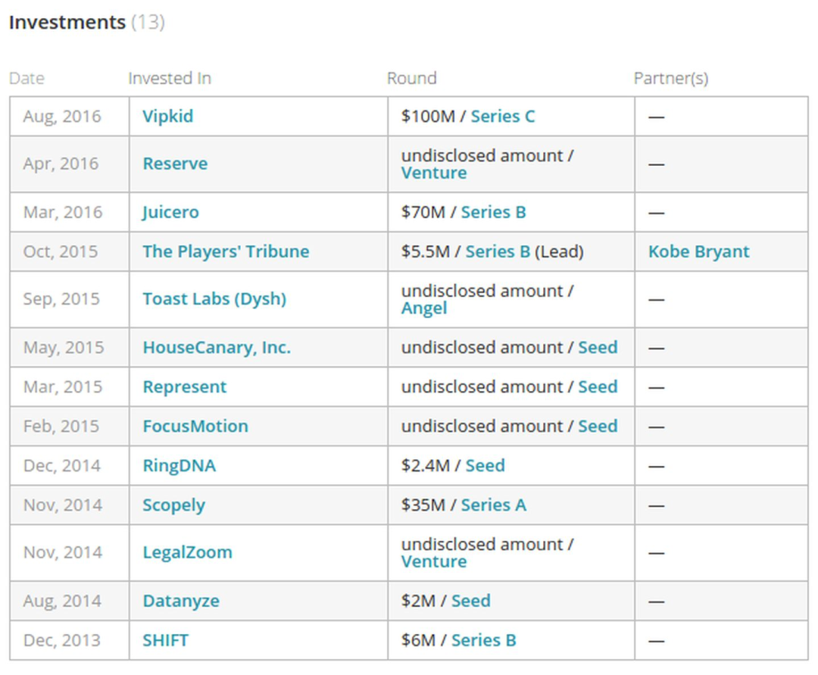This screenshot has width=818, height=675.
Task: Open partner Kobe Bryant's profile link
Action: (x=698, y=252)
